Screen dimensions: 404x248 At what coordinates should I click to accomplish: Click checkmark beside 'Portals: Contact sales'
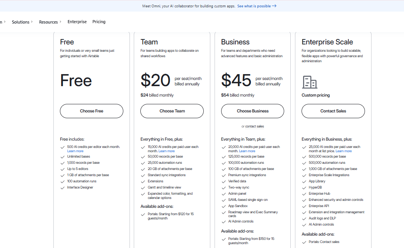coord(304,242)
